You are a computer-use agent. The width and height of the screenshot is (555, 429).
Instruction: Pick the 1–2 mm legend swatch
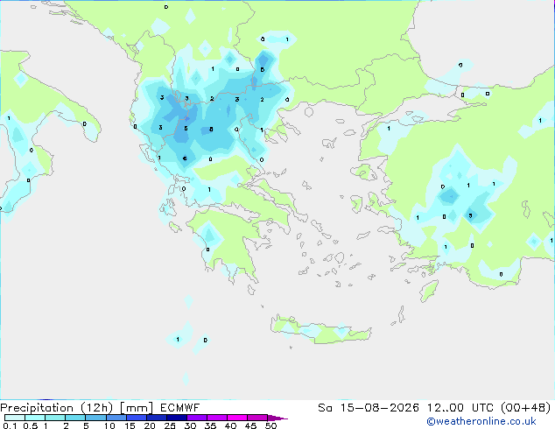click(55, 418)
